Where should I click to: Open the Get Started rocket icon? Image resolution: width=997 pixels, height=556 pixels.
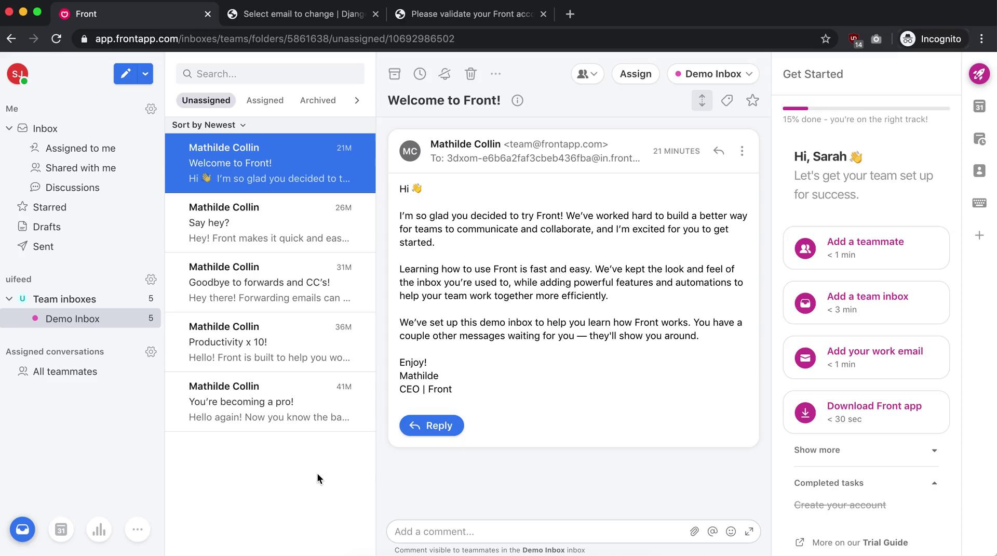coord(979,74)
